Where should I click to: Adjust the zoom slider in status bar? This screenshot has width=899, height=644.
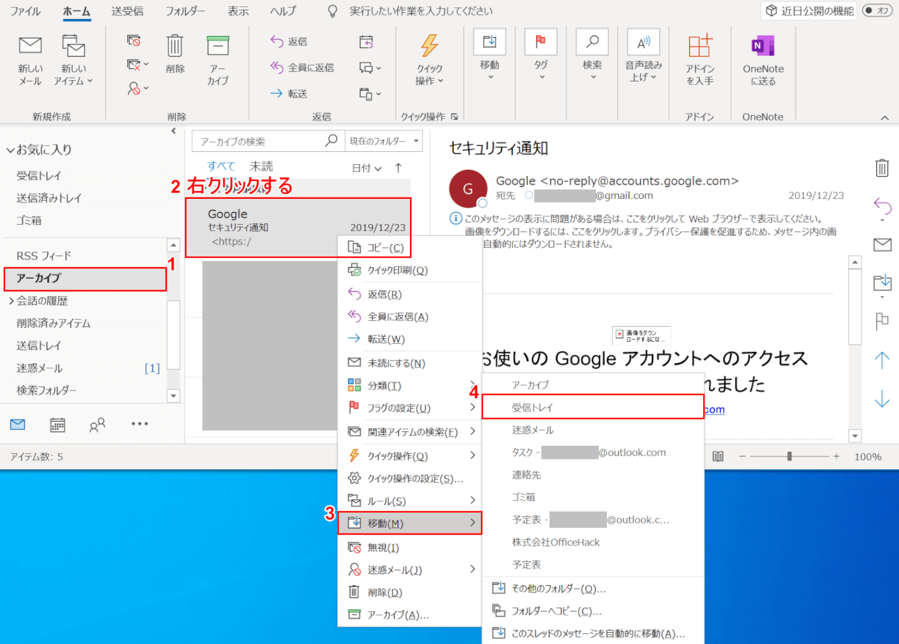(x=789, y=456)
